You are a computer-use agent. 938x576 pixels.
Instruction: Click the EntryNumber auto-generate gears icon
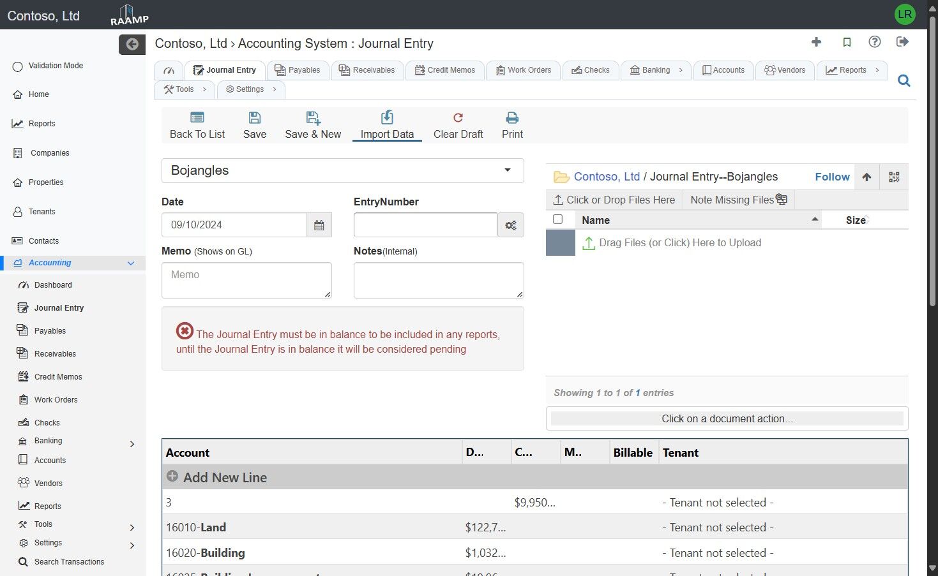click(511, 225)
